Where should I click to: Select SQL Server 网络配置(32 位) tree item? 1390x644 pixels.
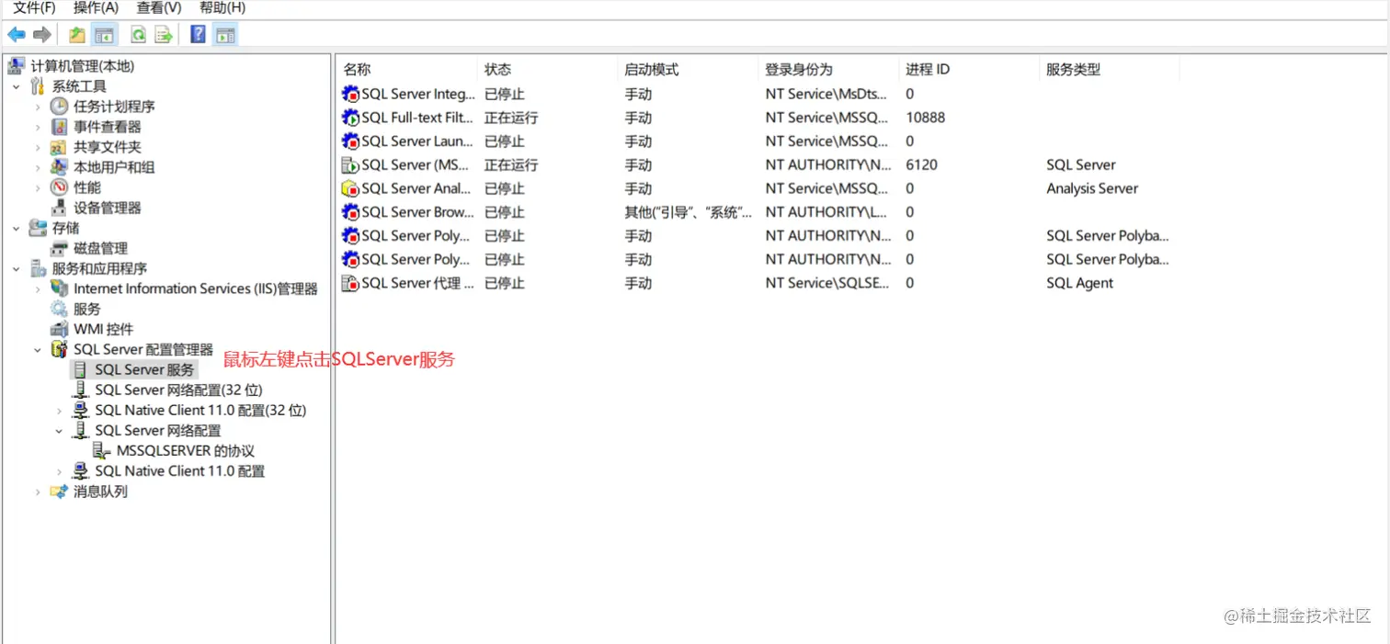point(178,390)
